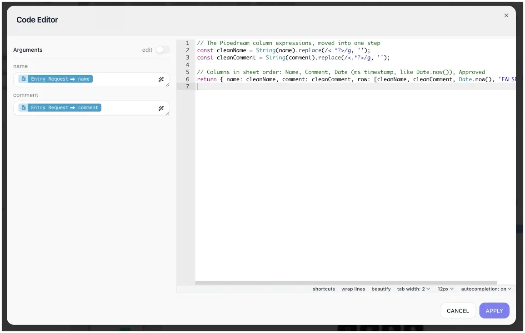Click the horizontal scrollbar of code editor
The image size is (525, 333).
346,283
